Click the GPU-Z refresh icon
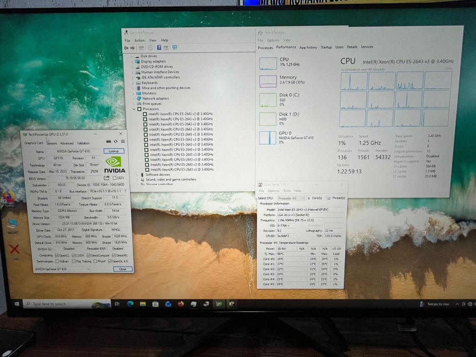 pyautogui.click(x=116, y=141)
